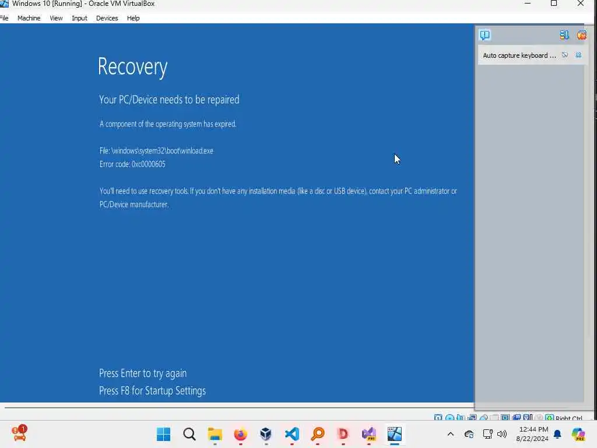The image size is (597, 448).
Task: Open the VirtualBox notification center icon
Action: click(x=484, y=35)
